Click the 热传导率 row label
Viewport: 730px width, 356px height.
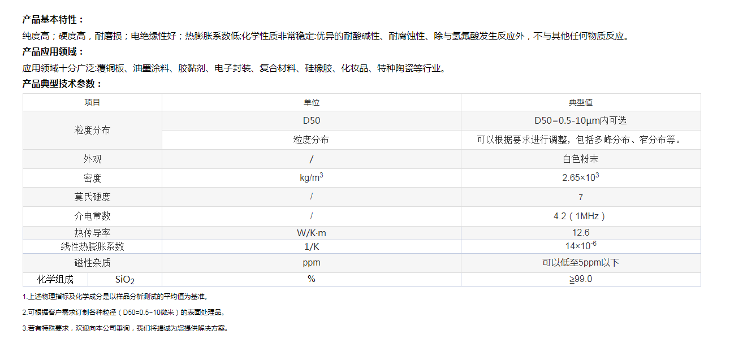pyautogui.click(x=92, y=233)
